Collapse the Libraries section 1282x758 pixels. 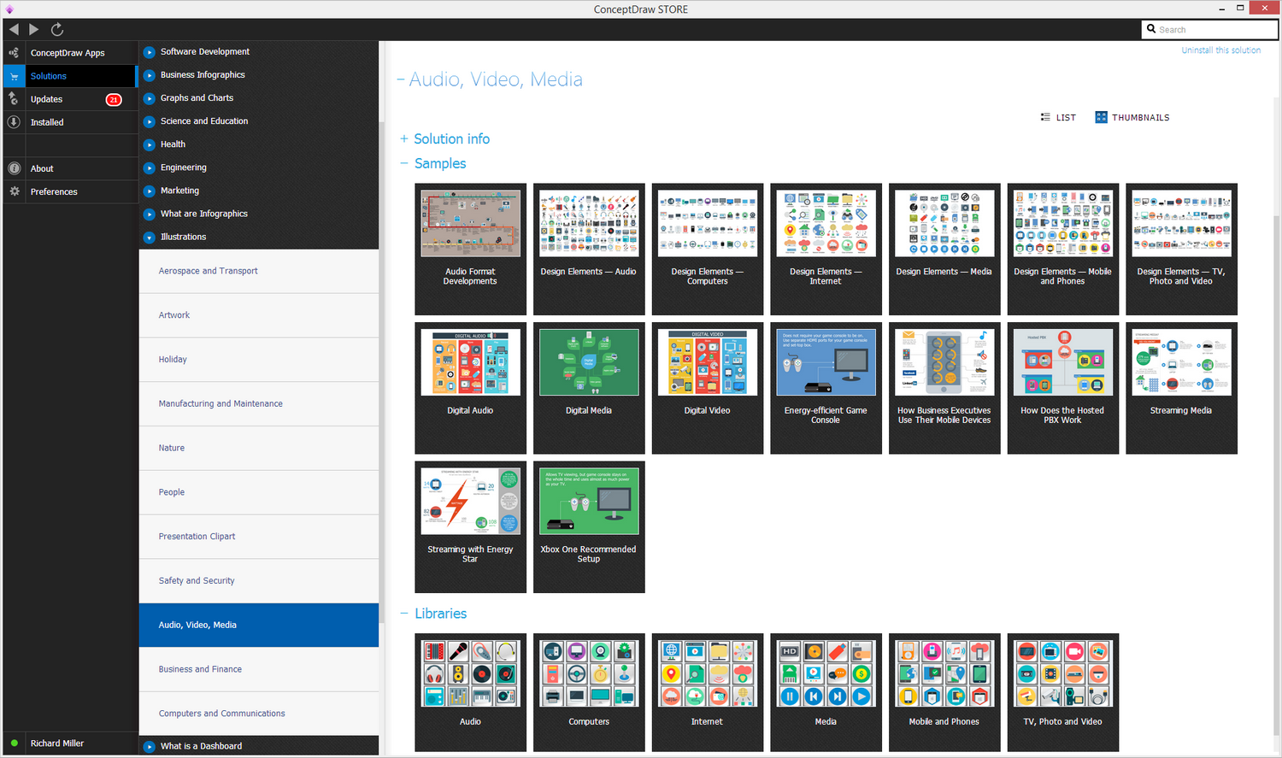point(404,614)
